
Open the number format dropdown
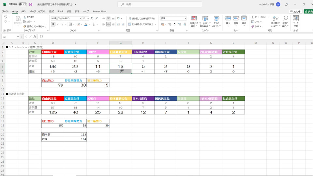click(186, 18)
